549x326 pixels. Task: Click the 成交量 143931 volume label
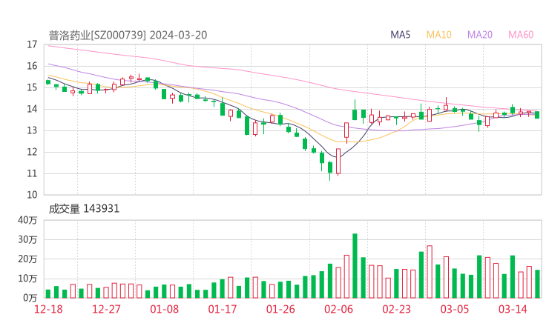pyautogui.click(x=84, y=209)
